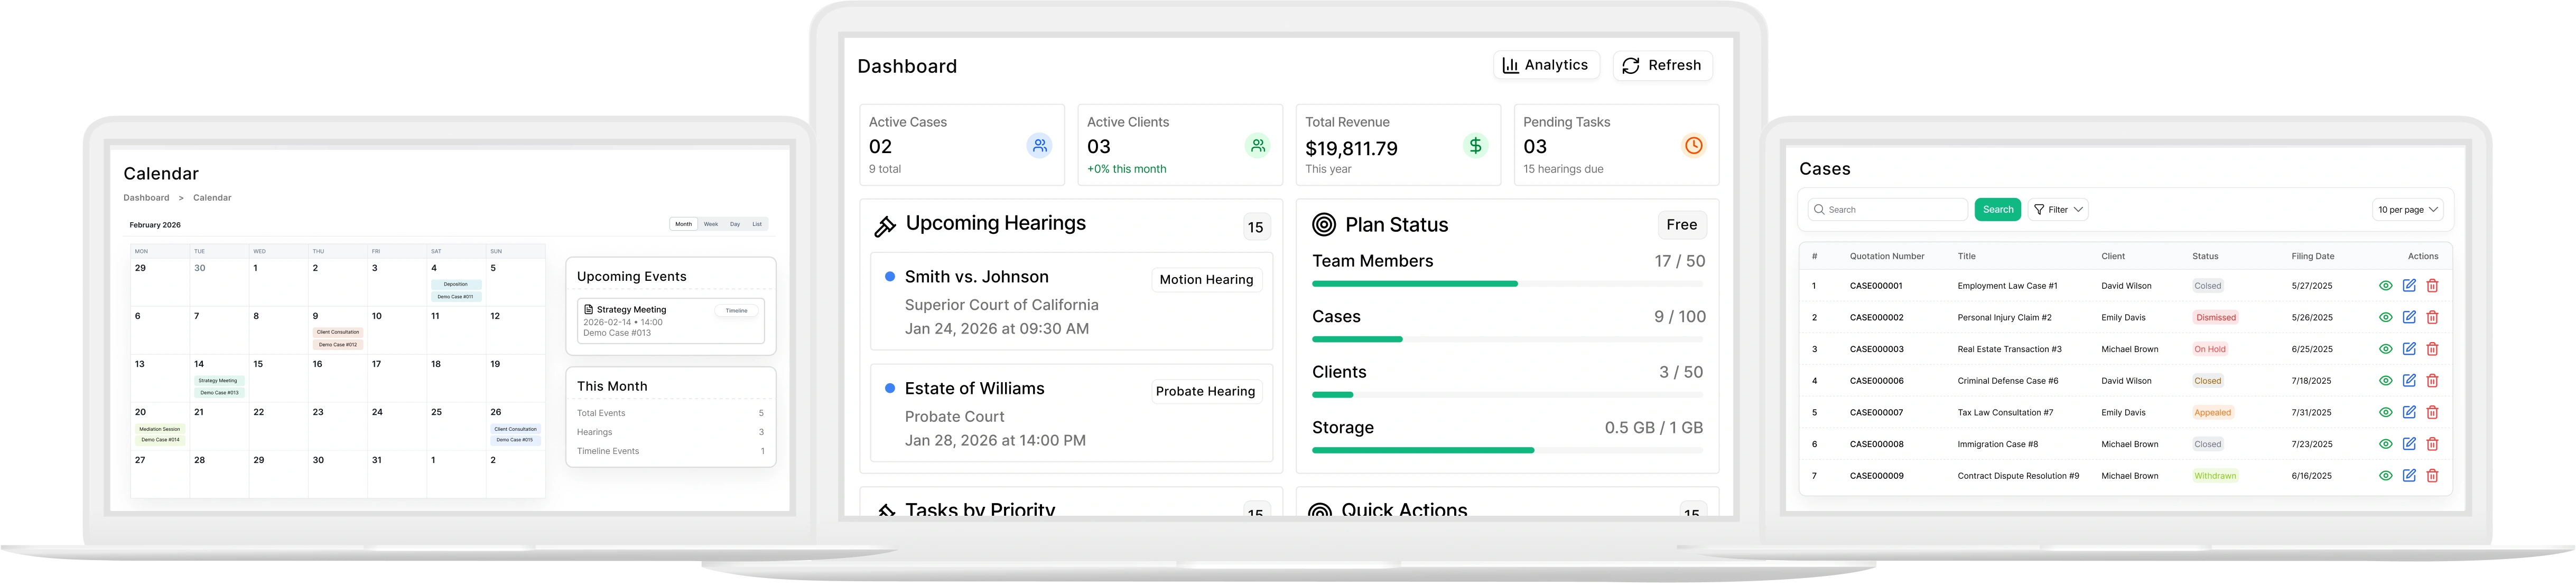The image size is (2576, 587).
Task: Click the Storage usage progress bar
Action: tap(1507, 450)
